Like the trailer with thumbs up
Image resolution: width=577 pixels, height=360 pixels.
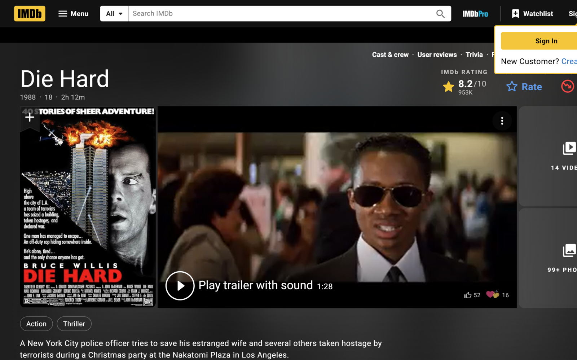(x=468, y=295)
